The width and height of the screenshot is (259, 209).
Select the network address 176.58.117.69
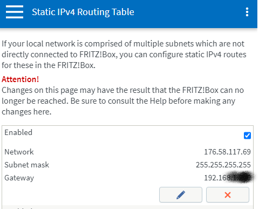tap(227, 152)
